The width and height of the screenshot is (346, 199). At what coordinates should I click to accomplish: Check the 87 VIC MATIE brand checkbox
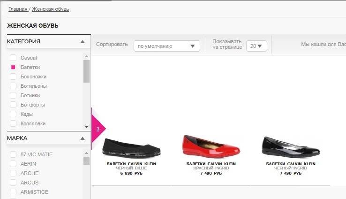(x=13, y=154)
